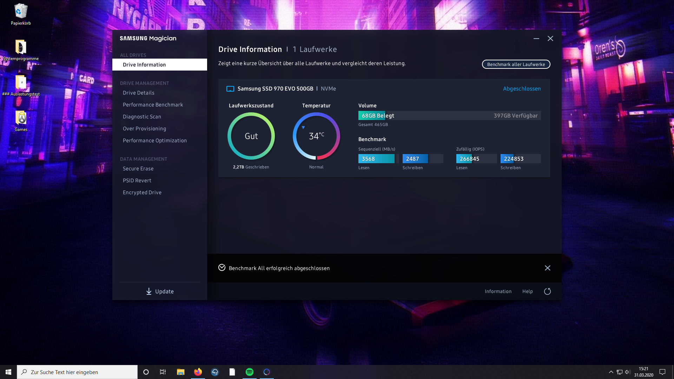Open Performance Benchmark section
The height and width of the screenshot is (379, 674).
click(153, 105)
